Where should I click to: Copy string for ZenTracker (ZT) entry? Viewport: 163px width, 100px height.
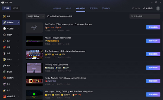tap(153, 27)
